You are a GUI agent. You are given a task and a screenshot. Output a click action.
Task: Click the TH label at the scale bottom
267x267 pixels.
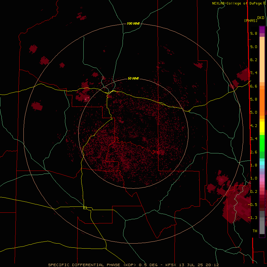(255, 231)
